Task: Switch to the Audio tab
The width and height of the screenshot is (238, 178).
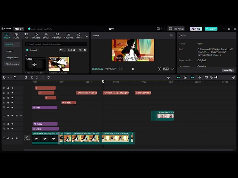Action: 16,36
